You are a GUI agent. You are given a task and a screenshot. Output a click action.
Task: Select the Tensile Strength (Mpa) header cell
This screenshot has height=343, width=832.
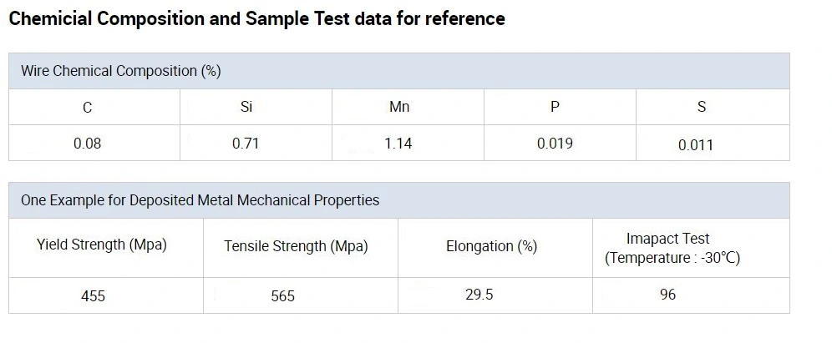click(x=296, y=246)
